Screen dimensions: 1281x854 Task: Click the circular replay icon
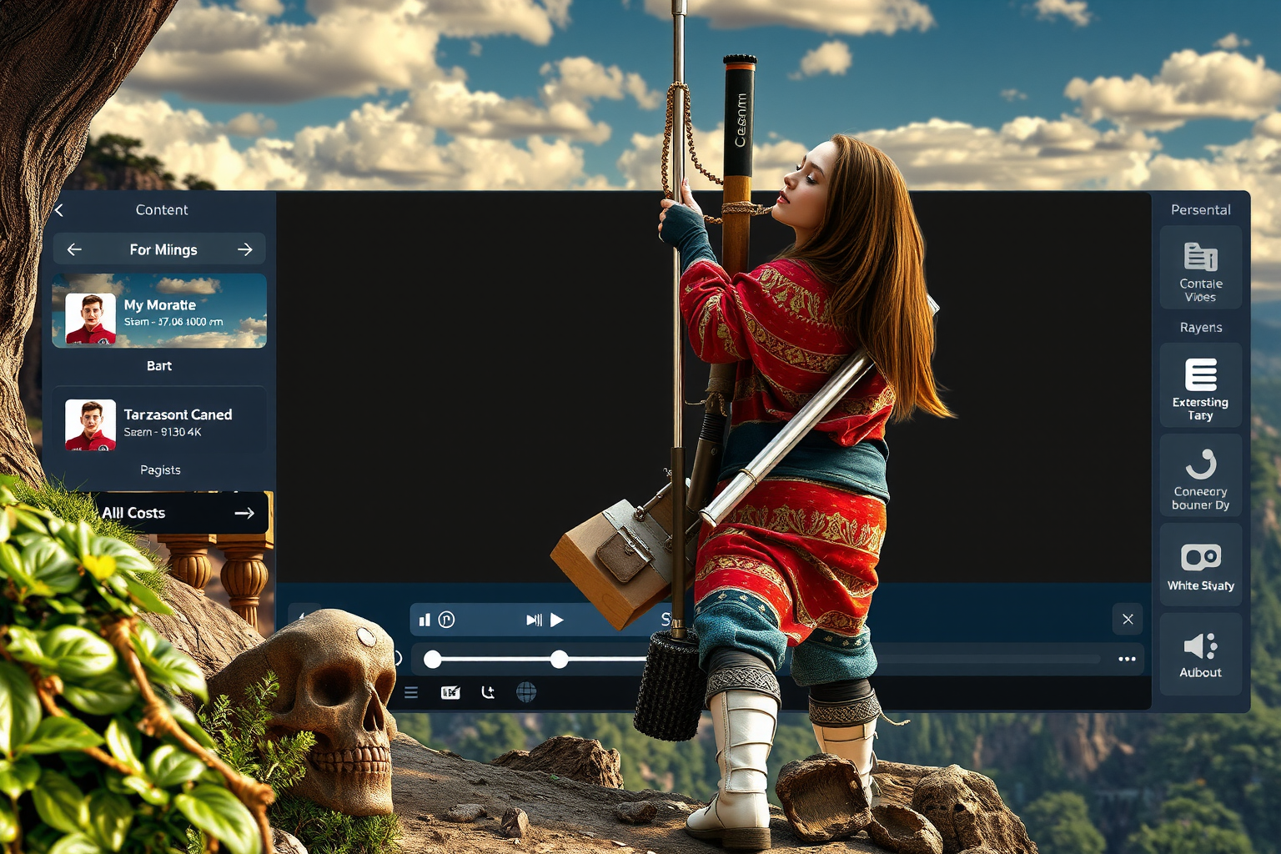(447, 620)
